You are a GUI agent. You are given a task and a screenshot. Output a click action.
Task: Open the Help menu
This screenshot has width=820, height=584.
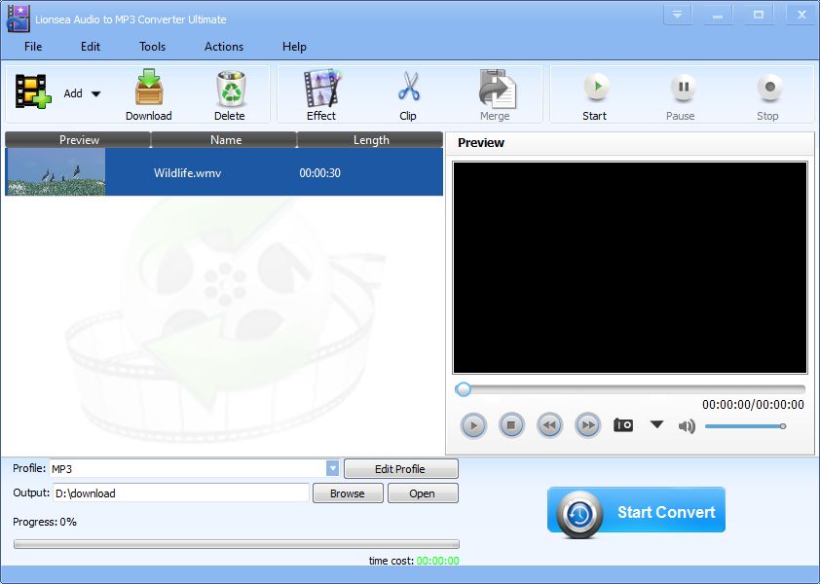[x=294, y=47]
